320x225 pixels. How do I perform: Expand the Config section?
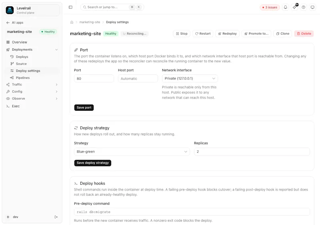pos(32,92)
